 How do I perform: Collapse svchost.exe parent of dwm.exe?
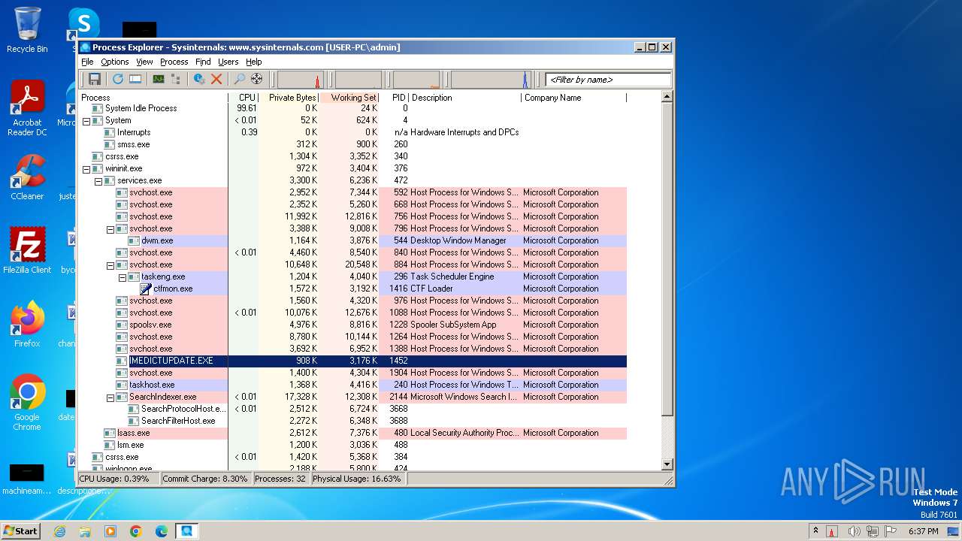110,228
